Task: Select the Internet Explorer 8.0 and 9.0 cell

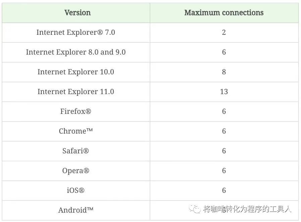Action: click(76, 52)
